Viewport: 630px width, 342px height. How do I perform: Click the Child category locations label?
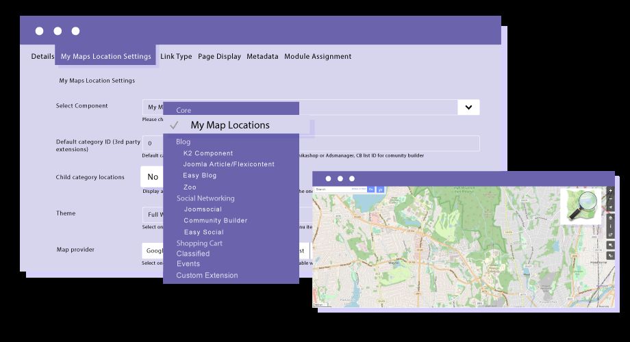[x=90, y=177]
